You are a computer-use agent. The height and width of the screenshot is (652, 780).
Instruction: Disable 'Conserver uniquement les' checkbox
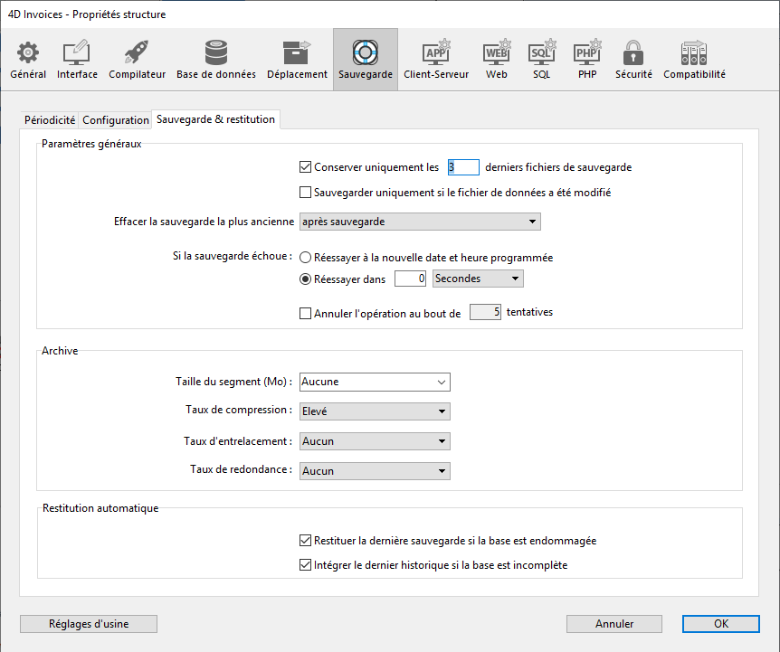click(x=305, y=167)
